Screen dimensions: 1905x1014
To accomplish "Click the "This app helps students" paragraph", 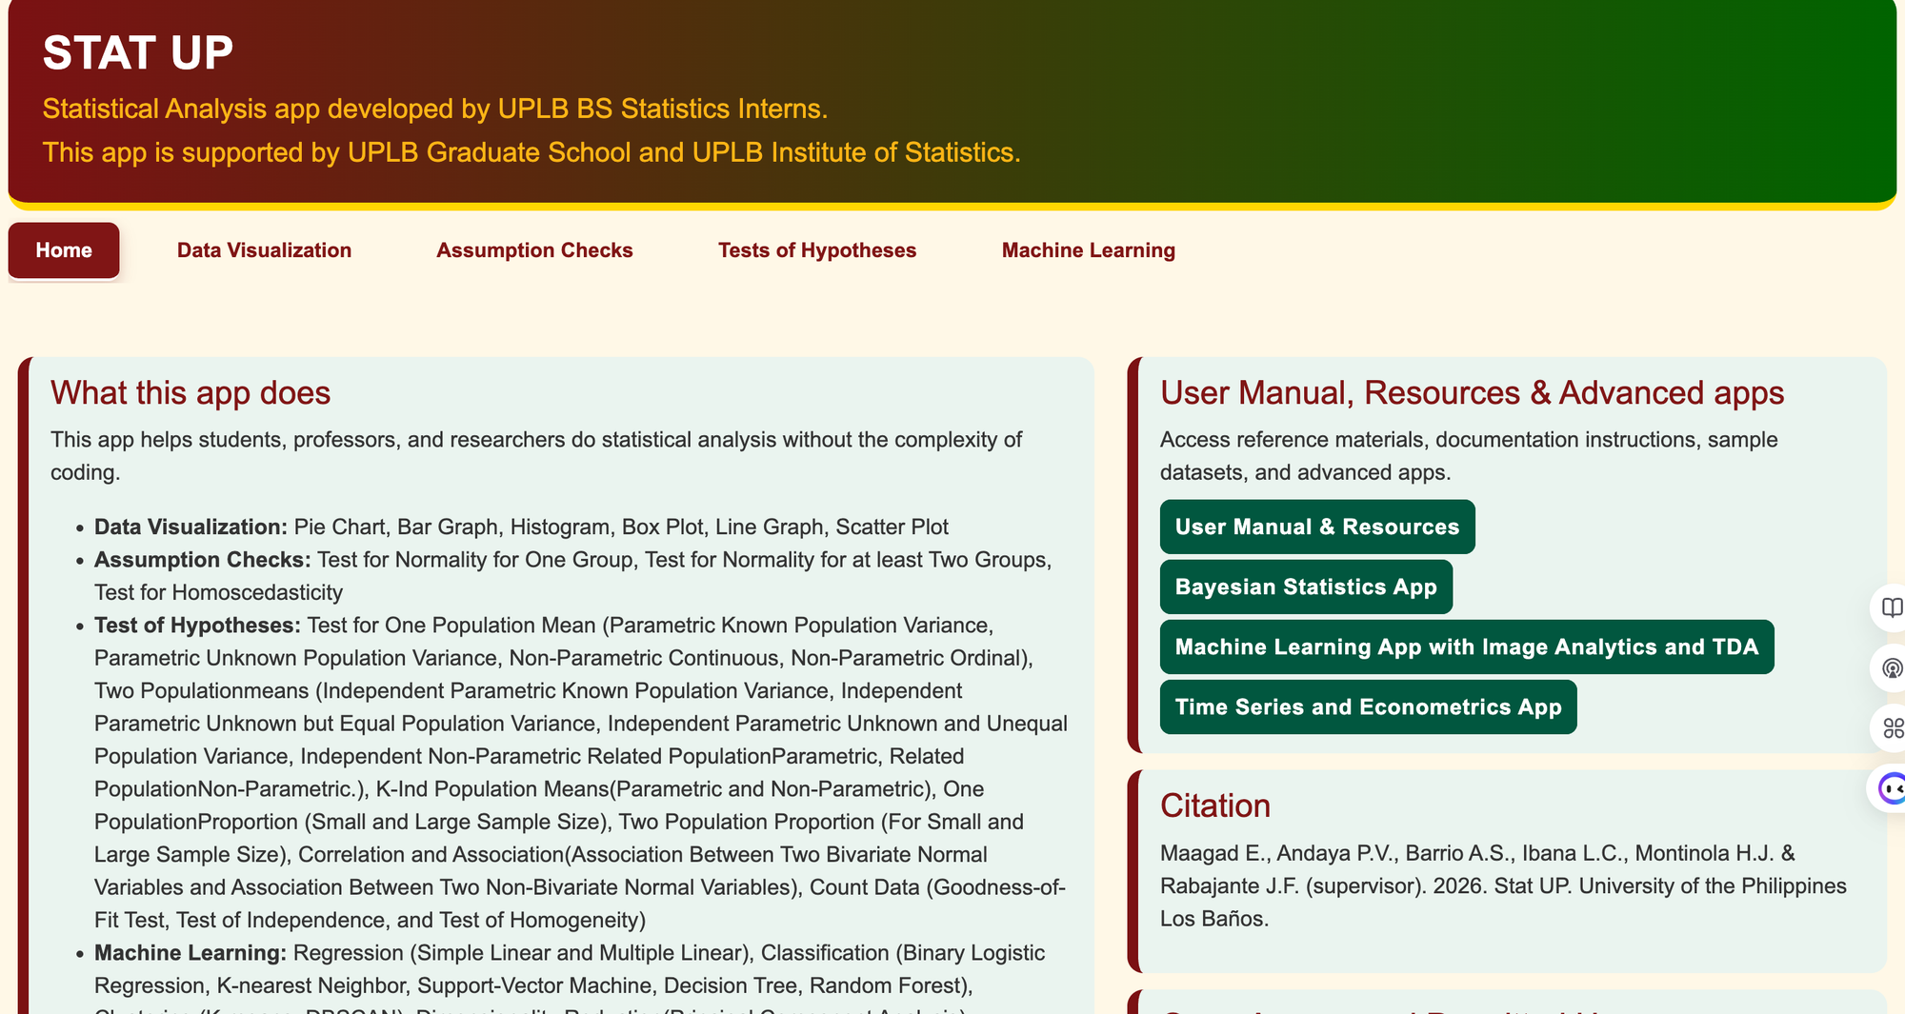I will 536,456.
